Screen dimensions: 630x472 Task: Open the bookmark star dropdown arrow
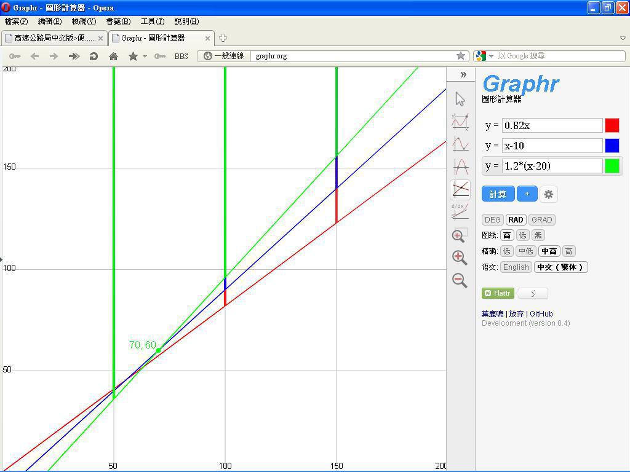click(x=145, y=57)
